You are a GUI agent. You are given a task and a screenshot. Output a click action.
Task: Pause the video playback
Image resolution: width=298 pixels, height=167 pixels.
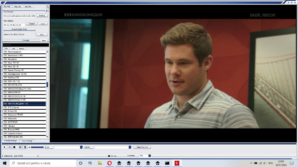point(10,147)
